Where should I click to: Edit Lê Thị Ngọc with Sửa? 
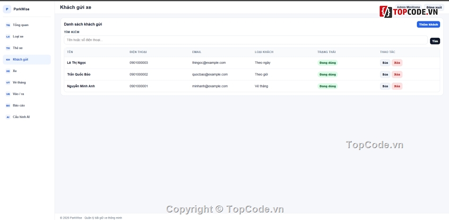pos(385,63)
